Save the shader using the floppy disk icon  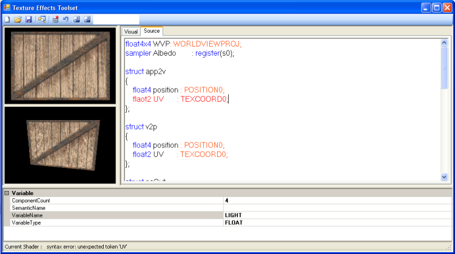tap(29, 20)
